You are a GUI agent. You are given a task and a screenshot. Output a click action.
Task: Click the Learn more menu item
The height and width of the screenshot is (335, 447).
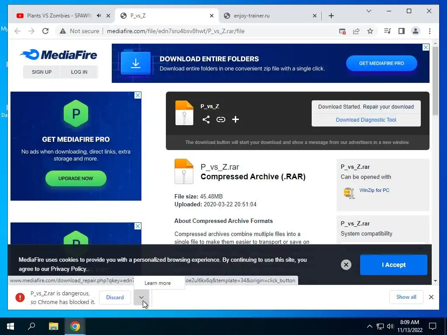point(159,283)
